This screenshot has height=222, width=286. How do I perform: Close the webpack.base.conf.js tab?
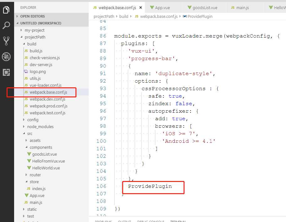141,8
